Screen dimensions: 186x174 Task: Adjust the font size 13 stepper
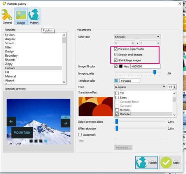175,87
